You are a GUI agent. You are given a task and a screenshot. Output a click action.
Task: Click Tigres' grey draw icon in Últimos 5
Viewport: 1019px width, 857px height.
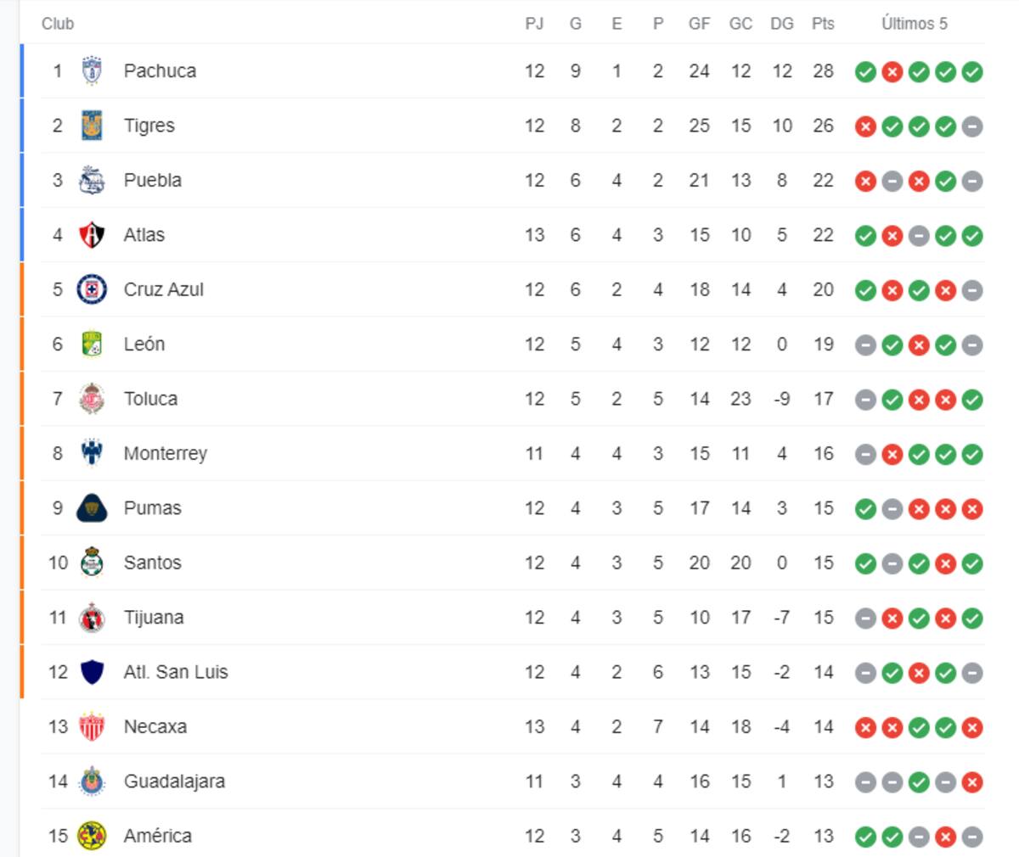(972, 126)
